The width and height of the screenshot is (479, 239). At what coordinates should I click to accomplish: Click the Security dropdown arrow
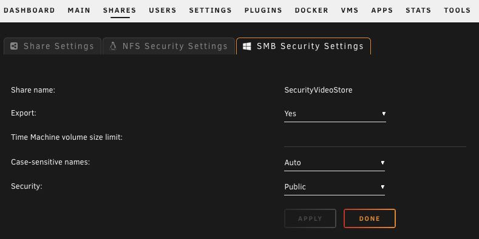[382, 187]
